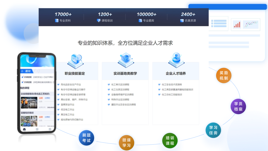Select the 职业技能鉴定 isometric icon

click(x=75, y=60)
